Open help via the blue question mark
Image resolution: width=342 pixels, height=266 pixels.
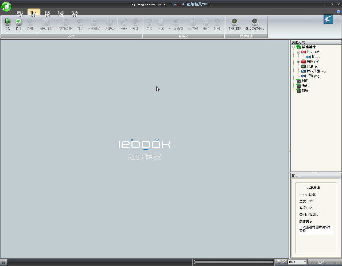(339, 12)
